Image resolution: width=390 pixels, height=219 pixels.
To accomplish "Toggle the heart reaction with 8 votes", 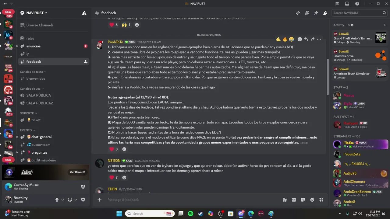I will pyautogui.click(x=114, y=149).
